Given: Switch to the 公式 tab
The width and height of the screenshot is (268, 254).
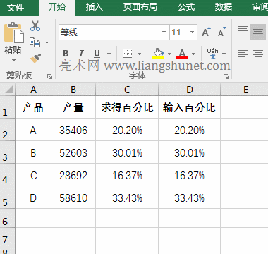Looking at the screenshot, I should click(186, 7).
